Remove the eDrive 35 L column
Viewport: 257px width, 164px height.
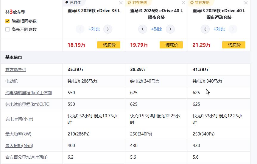tap(121, 3)
